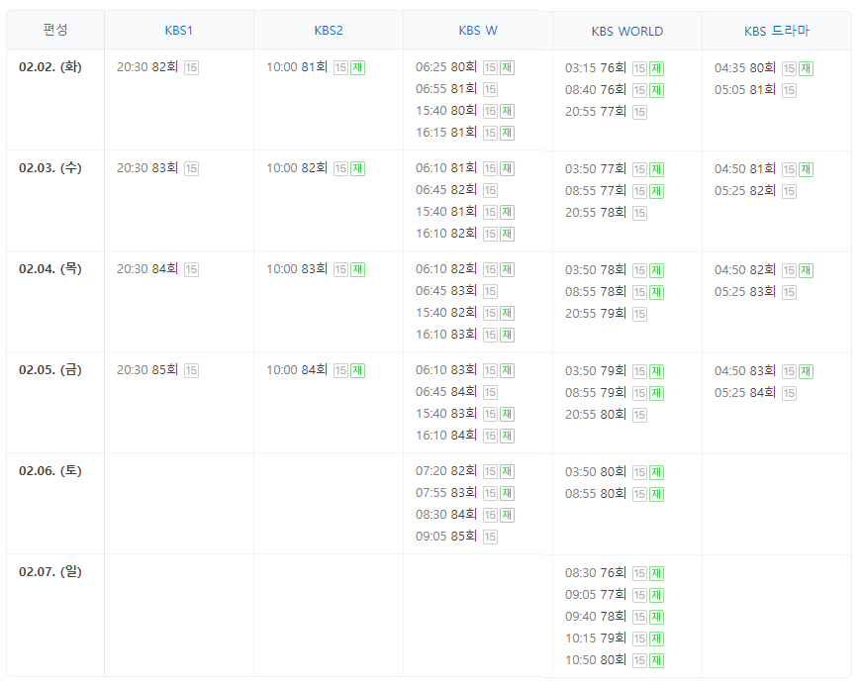Click KBS W entry 08:30 84회
The height and width of the screenshot is (688, 860).
[x=446, y=515]
